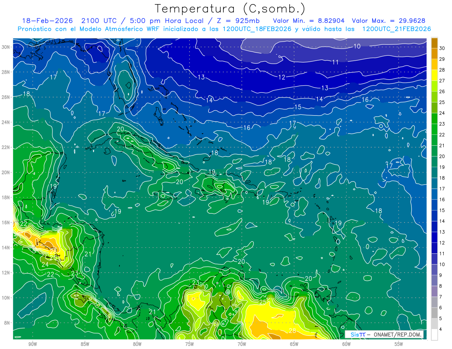Click the contour label "28" on the map
This screenshot has height=349, width=452.
tap(292, 331)
